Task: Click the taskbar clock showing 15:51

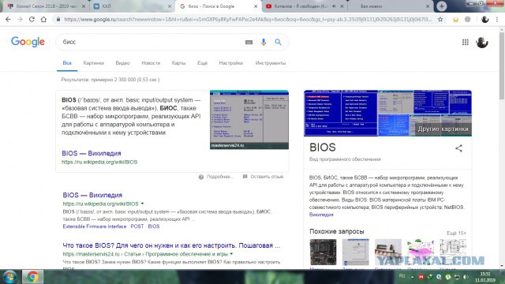Action: point(485,277)
